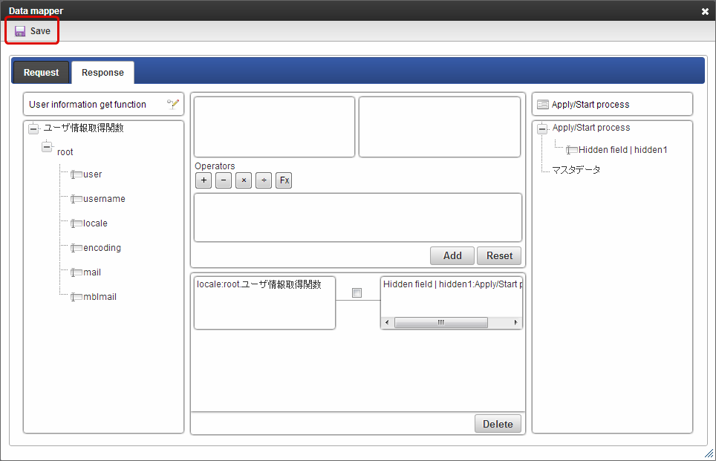The image size is (716, 461).
Task: Select the Response tab
Action: pyautogui.click(x=102, y=73)
